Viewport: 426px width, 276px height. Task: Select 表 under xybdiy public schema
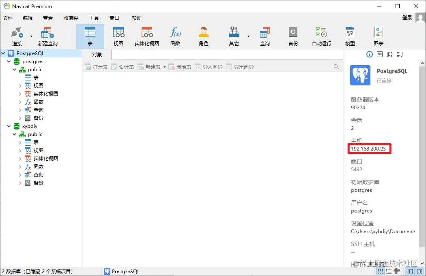(x=36, y=142)
